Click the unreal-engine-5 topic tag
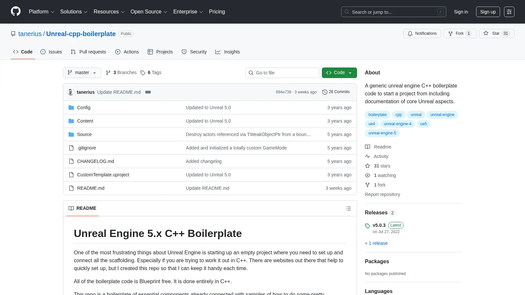 [382, 133]
